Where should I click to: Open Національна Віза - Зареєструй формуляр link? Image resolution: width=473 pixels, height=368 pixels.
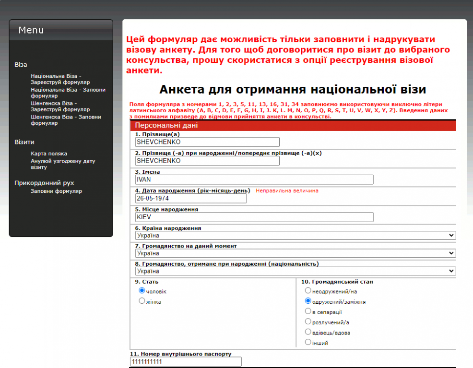click(60, 79)
